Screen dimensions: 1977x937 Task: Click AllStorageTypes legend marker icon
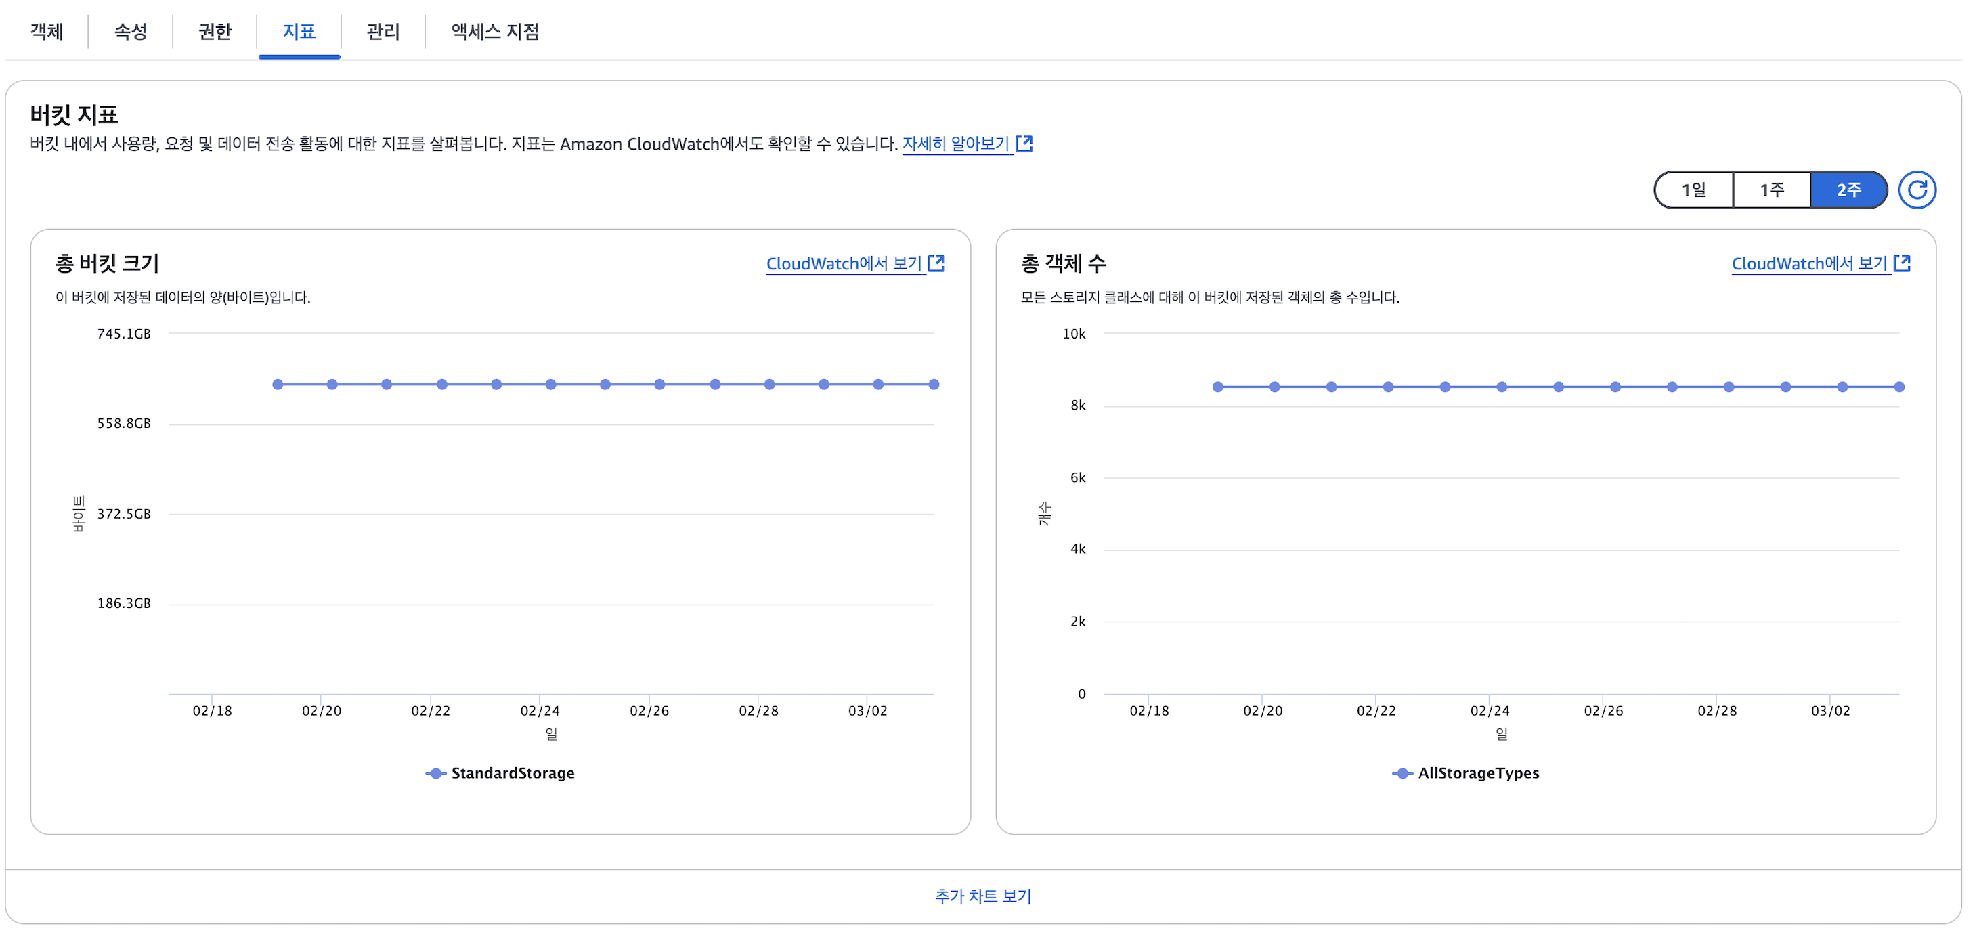1402,772
